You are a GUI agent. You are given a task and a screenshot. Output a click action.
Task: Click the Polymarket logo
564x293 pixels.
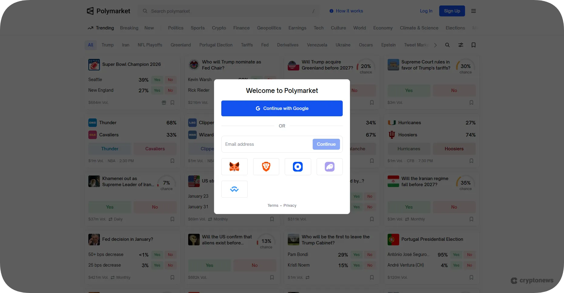click(108, 11)
